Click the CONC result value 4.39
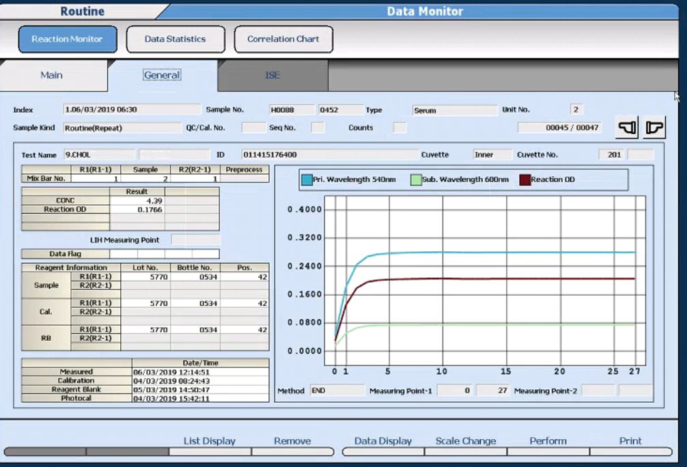 (137, 201)
